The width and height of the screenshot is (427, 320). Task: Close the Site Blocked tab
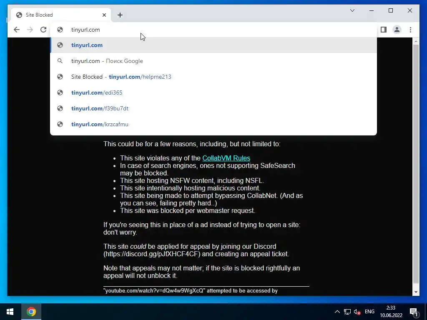[104, 15]
